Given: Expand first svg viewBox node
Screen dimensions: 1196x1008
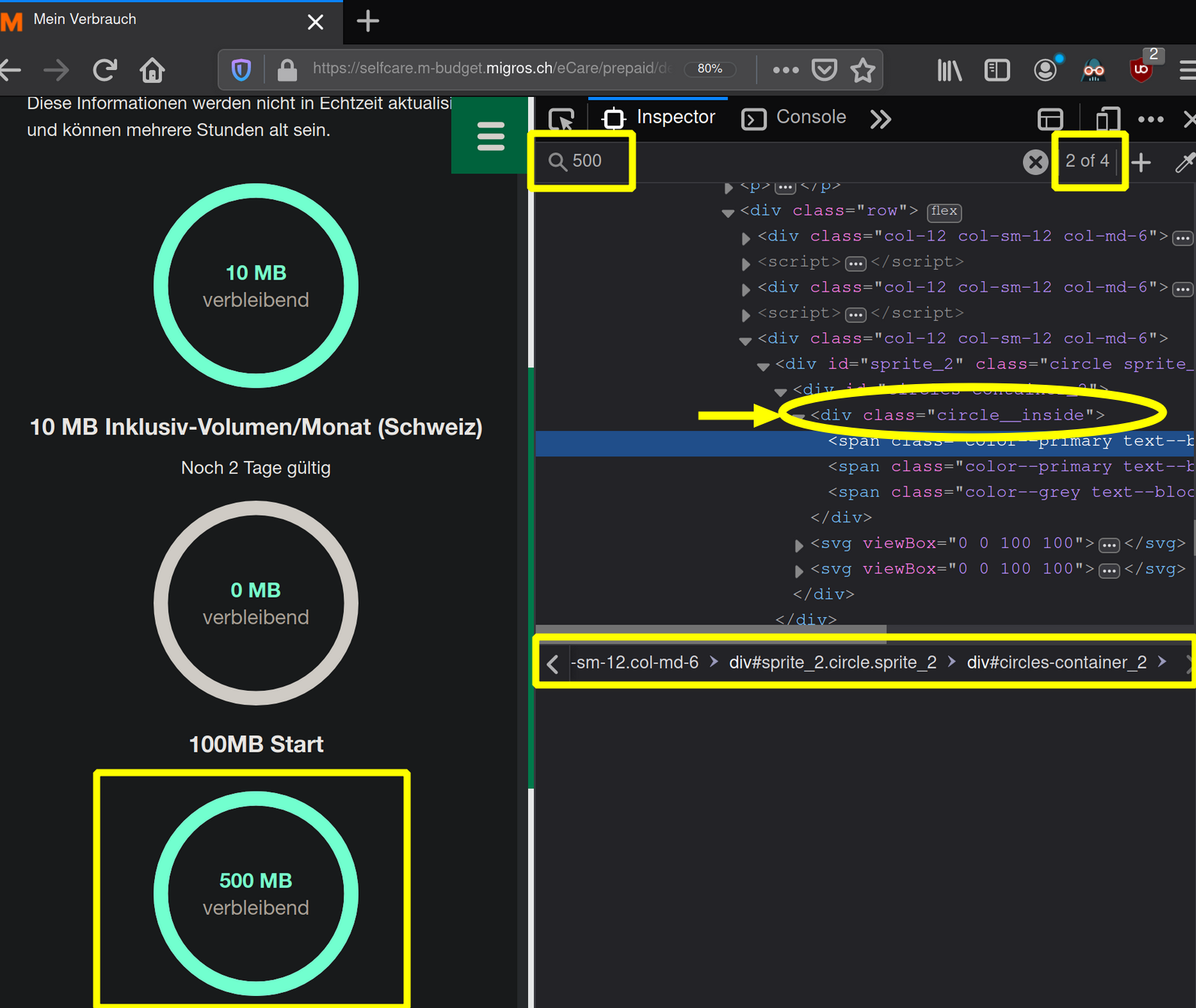Looking at the screenshot, I should pyautogui.click(x=799, y=545).
